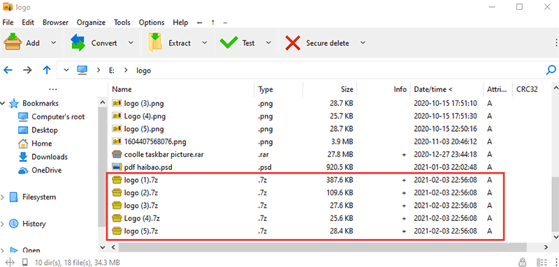The width and height of the screenshot is (559, 267).
Task: Click the Extract folder icon
Action: click(155, 43)
